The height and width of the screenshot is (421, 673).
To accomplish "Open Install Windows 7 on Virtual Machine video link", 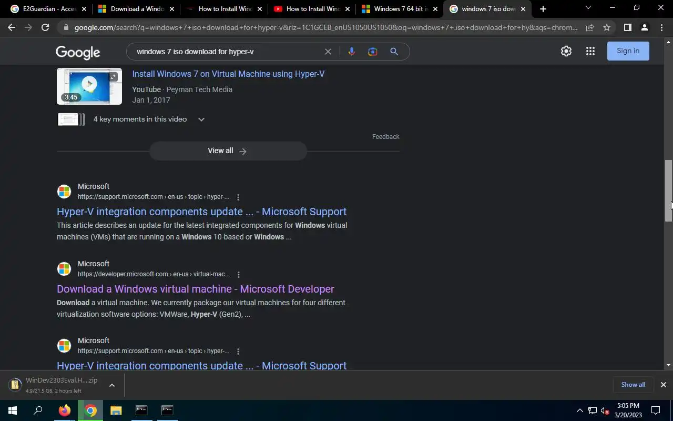I will tap(228, 74).
